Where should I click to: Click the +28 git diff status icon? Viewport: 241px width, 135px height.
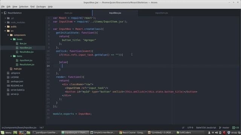(x=235, y=127)
